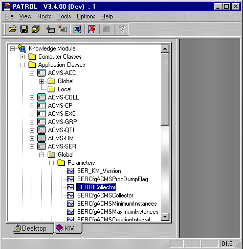Image resolution: width=243 pixels, height=249 pixels.
Task: Click the ACMS-GRP application class icon
Action: point(41,122)
